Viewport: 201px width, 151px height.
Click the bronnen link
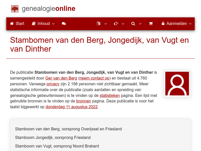tap(84, 101)
